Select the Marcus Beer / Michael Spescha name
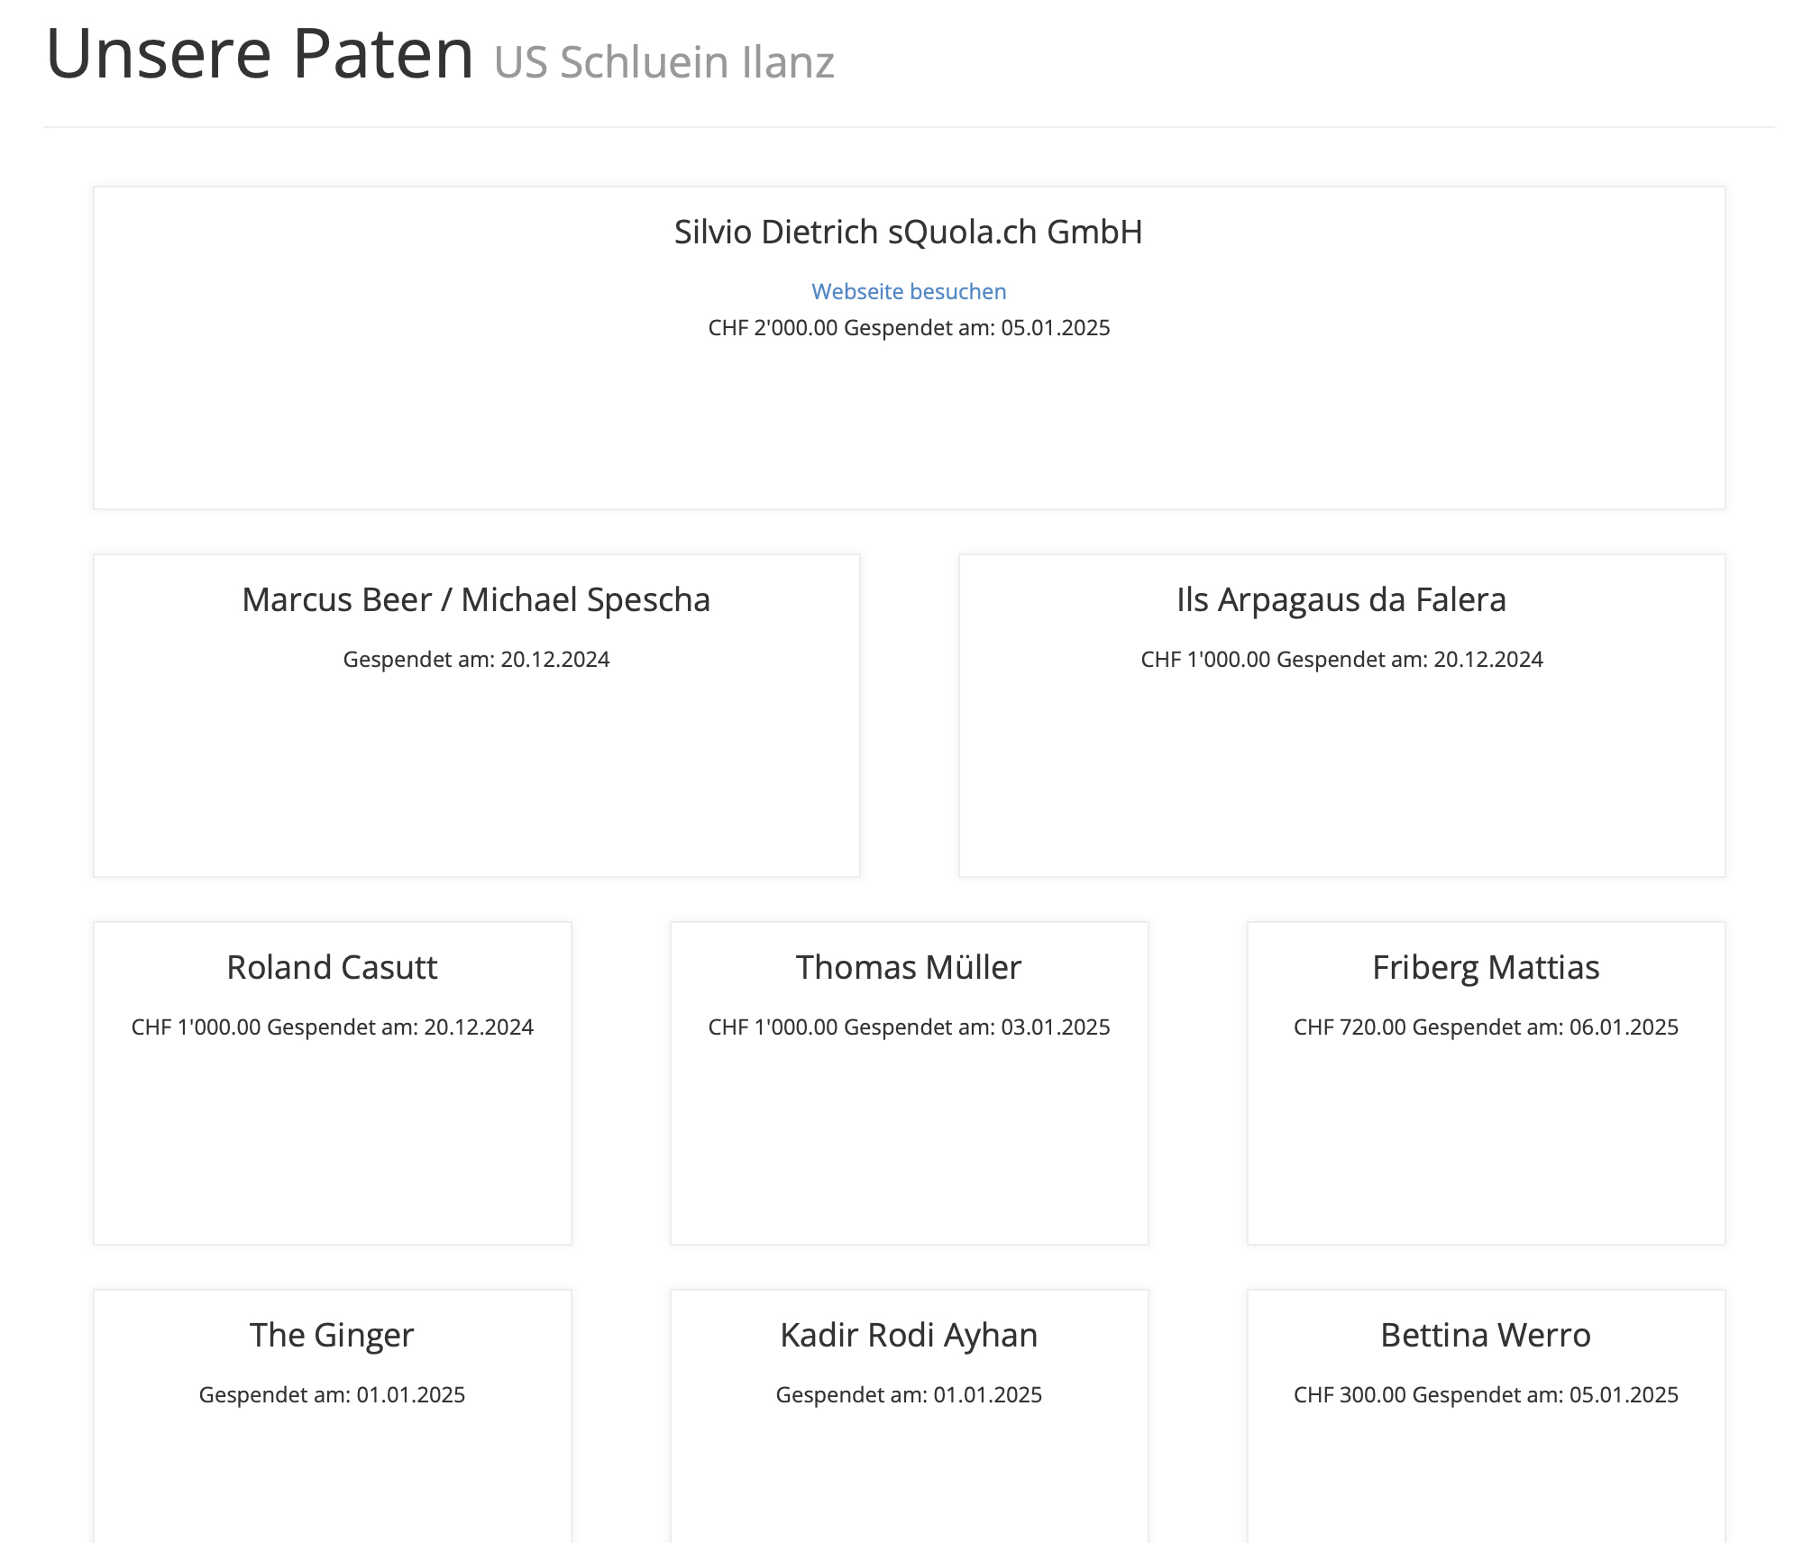The width and height of the screenshot is (1803, 1543). [x=476, y=599]
